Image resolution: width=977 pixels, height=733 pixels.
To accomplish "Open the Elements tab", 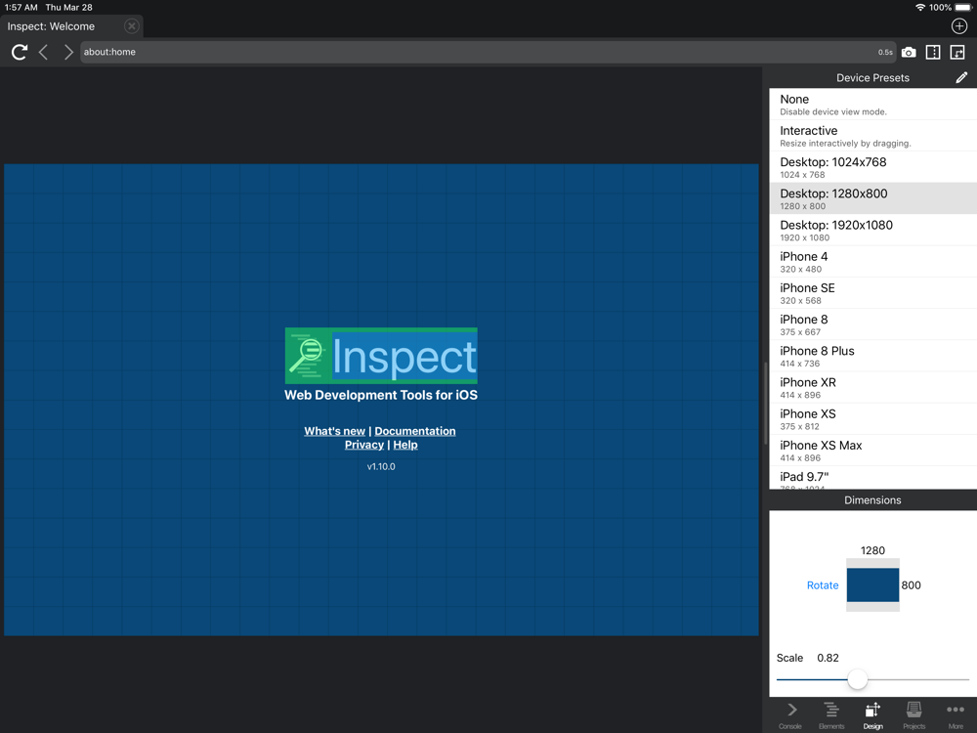I will pyautogui.click(x=831, y=715).
